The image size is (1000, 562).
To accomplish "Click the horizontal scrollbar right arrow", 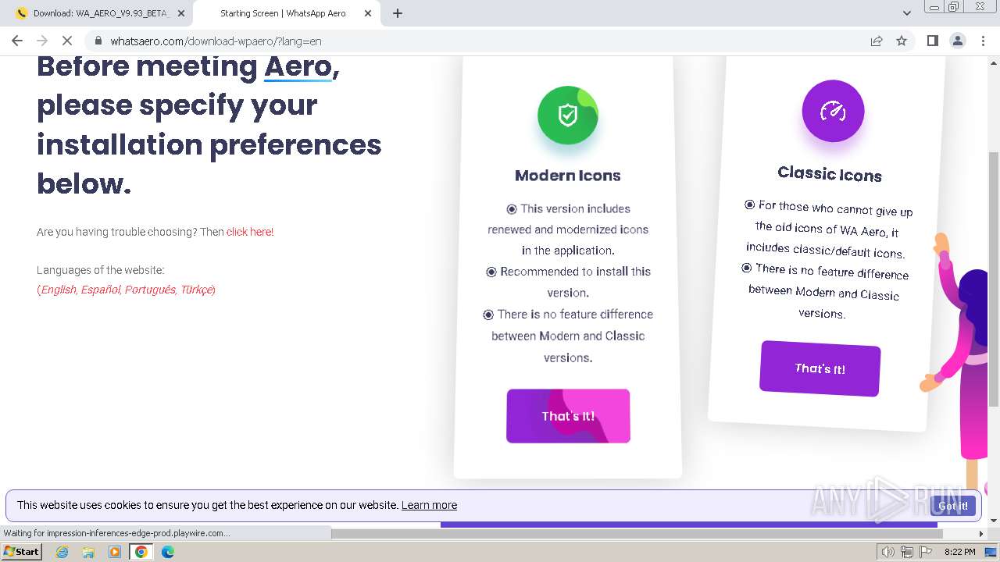I will click(x=981, y=534).
